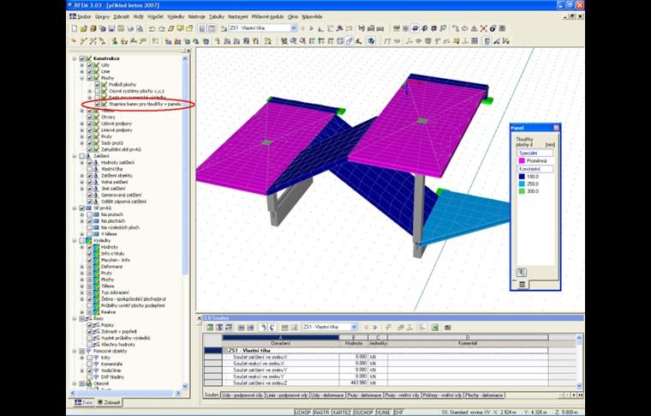
Task: Close the navigator panel with its small X
Action: pyautogui.click(x=188, y=51)
